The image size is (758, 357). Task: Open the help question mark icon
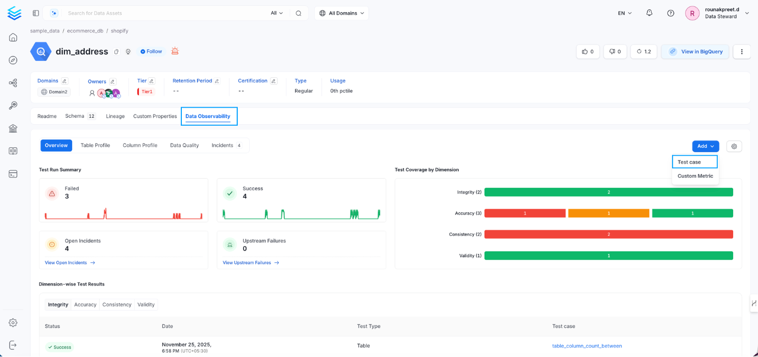point(670,13)
